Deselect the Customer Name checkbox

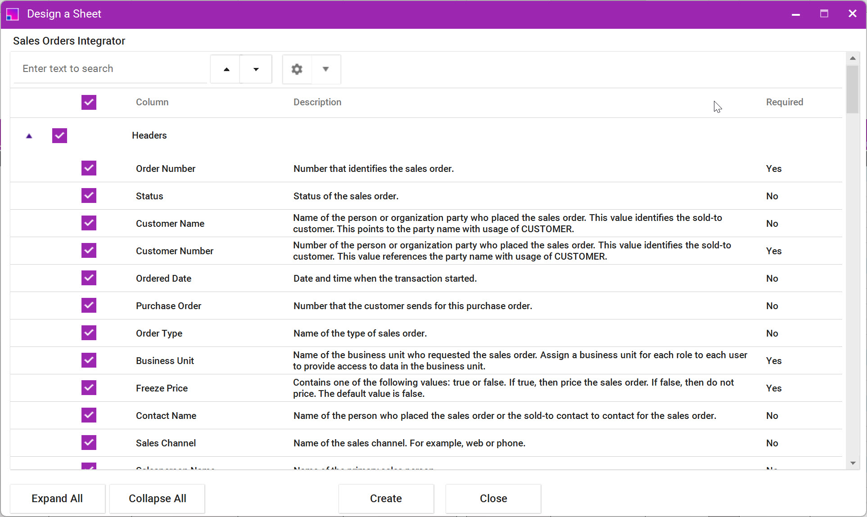89,223
